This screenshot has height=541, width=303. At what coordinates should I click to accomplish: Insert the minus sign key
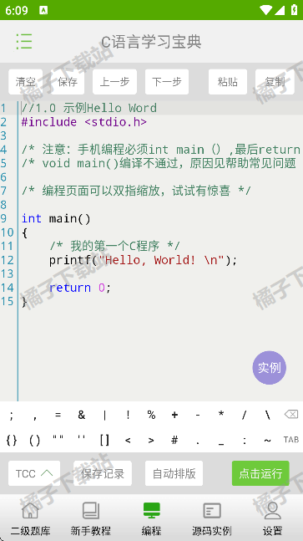[x=198, y=415]
